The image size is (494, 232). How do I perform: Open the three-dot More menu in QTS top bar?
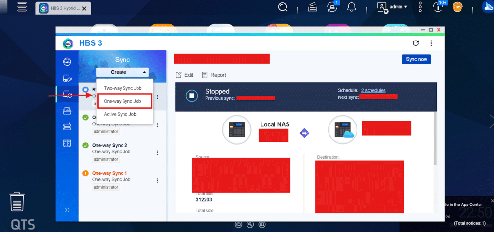(x=420, y=7)
